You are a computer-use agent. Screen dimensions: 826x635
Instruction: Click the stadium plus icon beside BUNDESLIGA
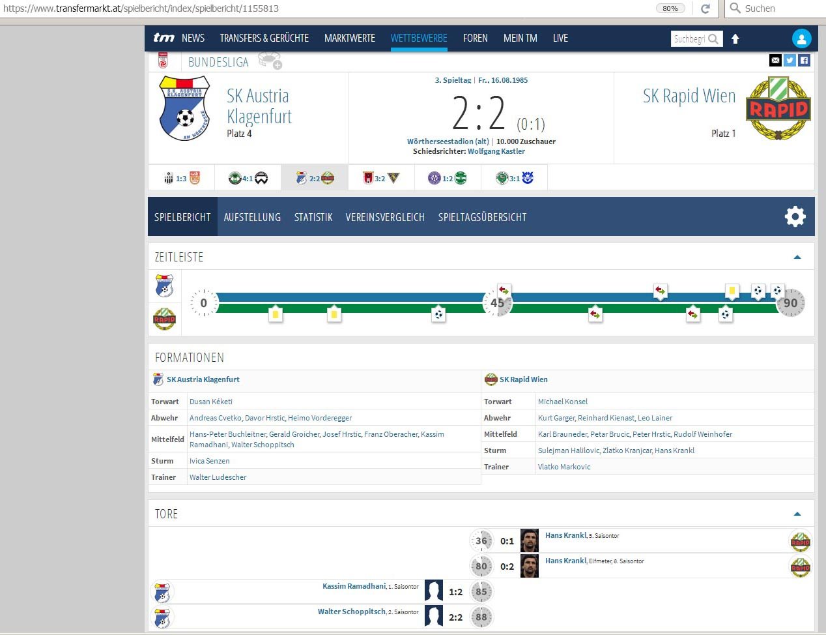coord(270,61)
